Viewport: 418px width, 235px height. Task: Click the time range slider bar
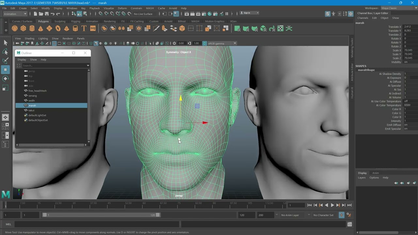tap(101, 215)
